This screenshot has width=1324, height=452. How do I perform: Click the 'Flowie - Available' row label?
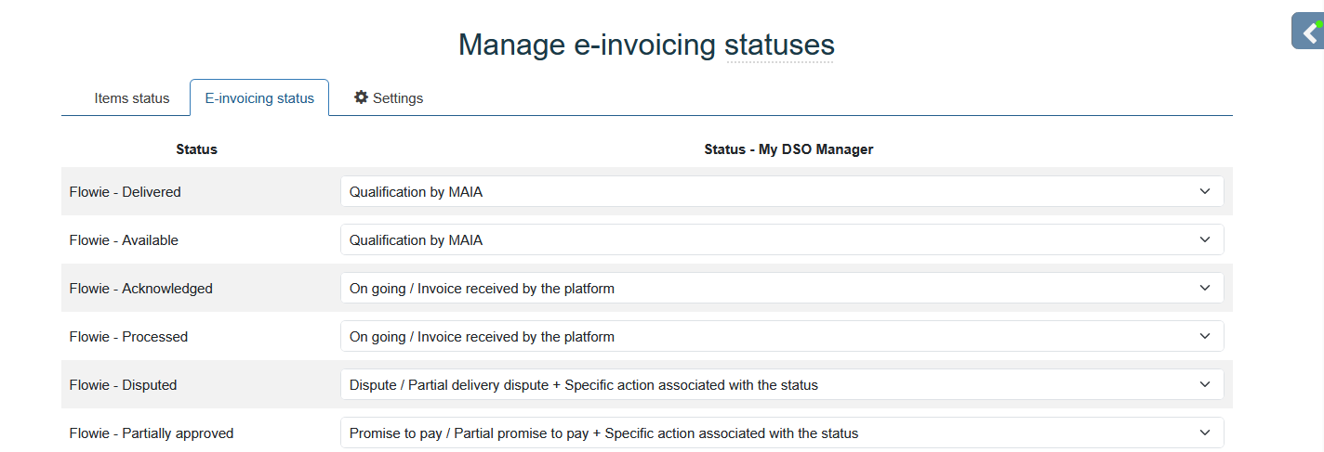point(124,240)
